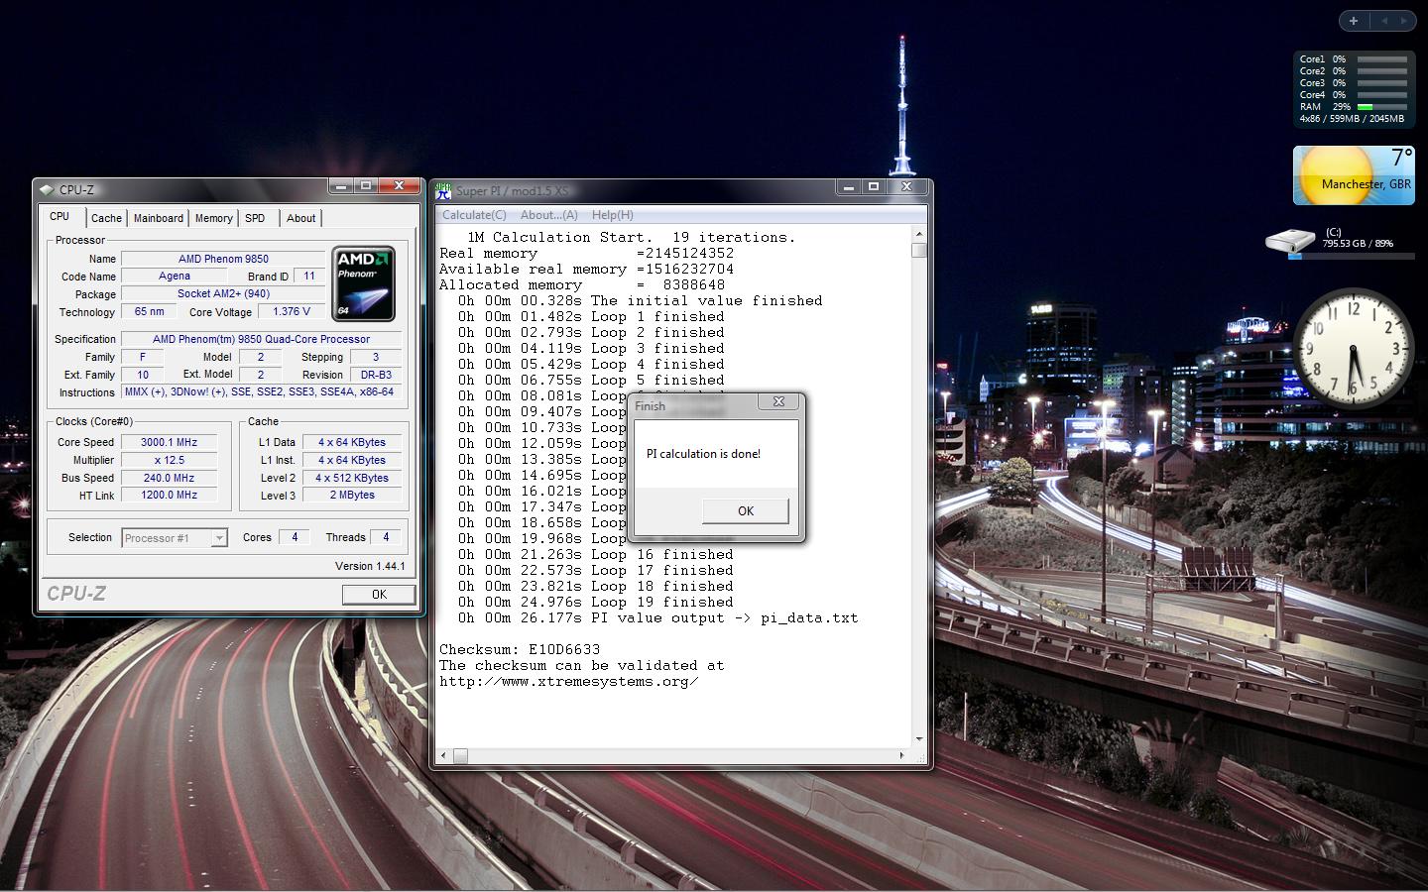
Task: Switch to the Memory tab in CPU-Z
Action: 213,218
